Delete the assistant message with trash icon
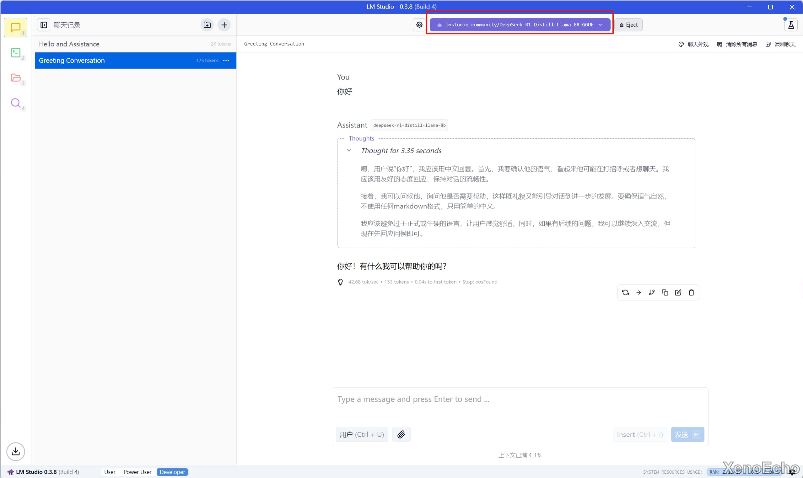 click(x=691, y=293)
